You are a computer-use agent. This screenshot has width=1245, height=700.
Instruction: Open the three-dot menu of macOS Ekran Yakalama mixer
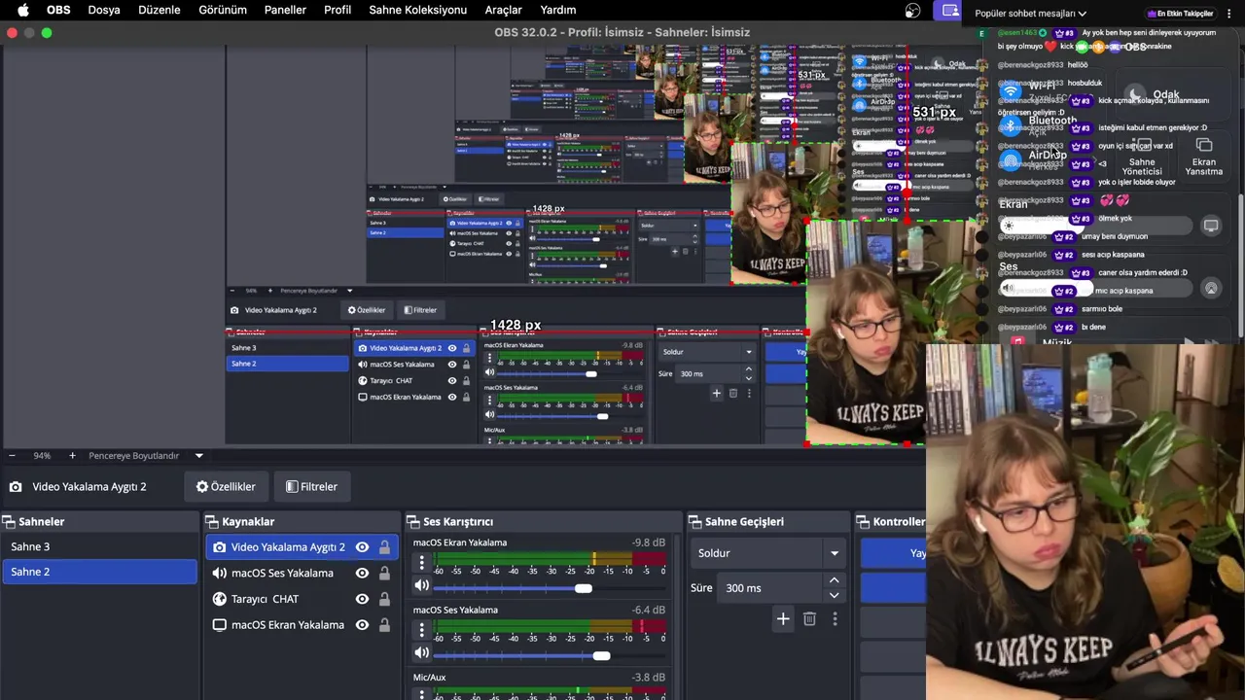pos(421,562)
